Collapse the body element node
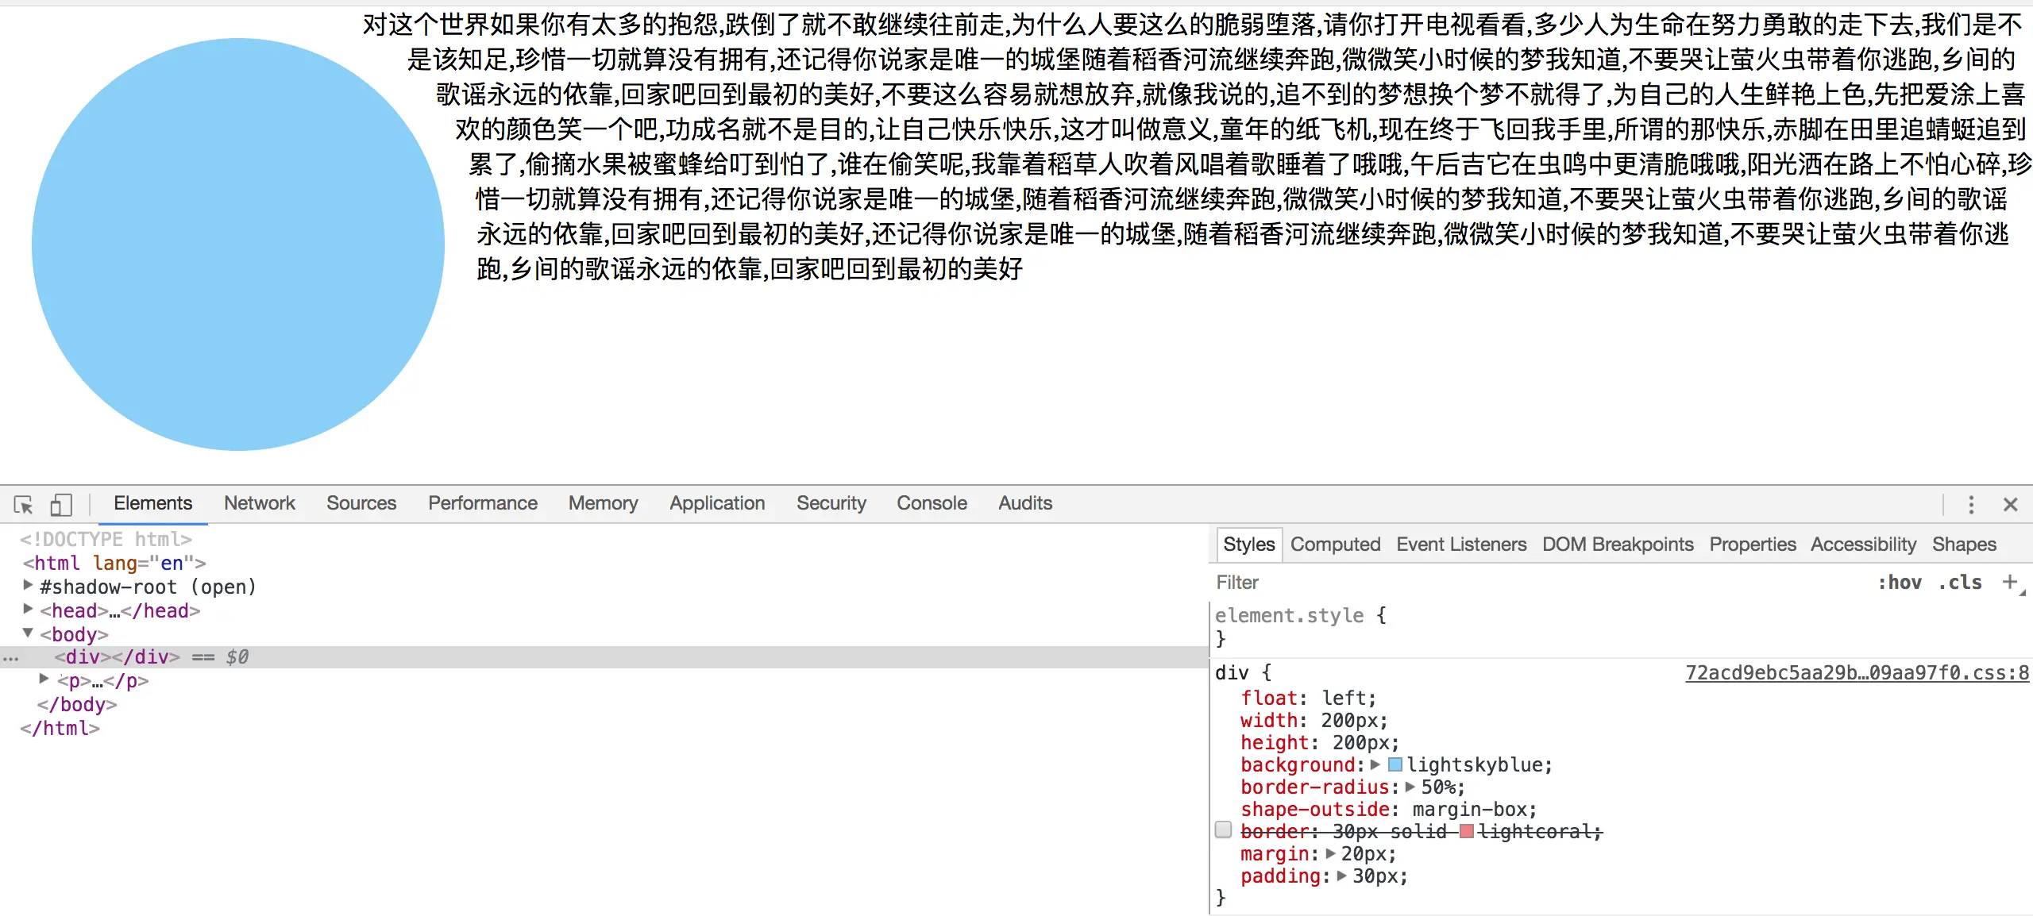Screen dimensions: 2033x916 pyautogui.click(x=28, y=633)
